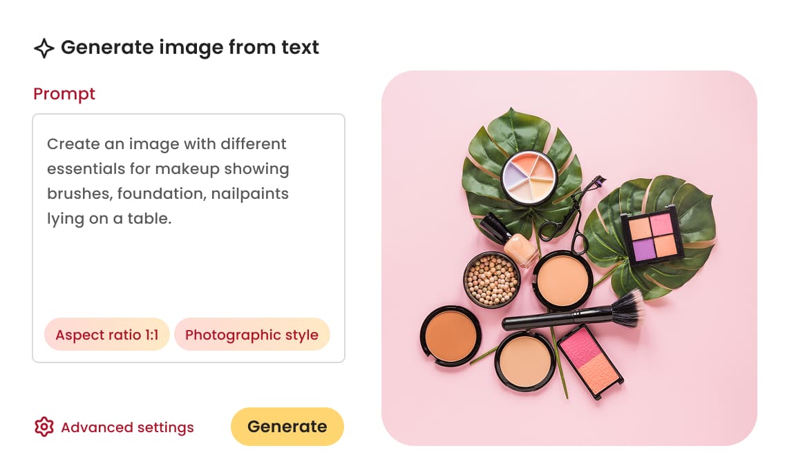The height and width of the screenshot is (475, 785).
Task: Toggle the Photographic style chip
Action: (252, 335)
